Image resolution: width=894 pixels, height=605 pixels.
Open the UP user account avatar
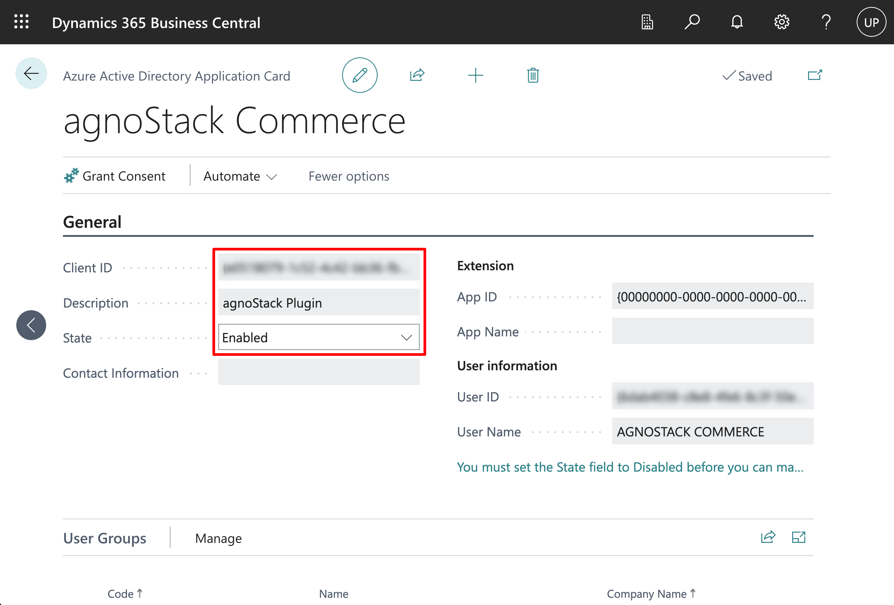(871, 22)
